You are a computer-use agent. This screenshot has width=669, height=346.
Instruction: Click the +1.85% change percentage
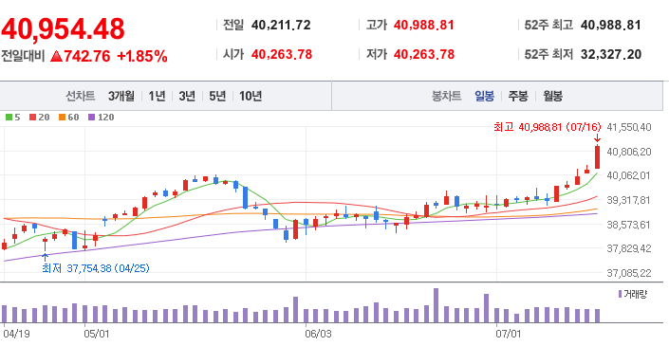[141, 56]
